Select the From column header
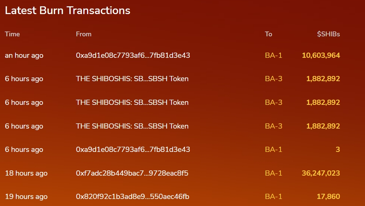This screenshot has width=365, height=206. click(84, 34)
